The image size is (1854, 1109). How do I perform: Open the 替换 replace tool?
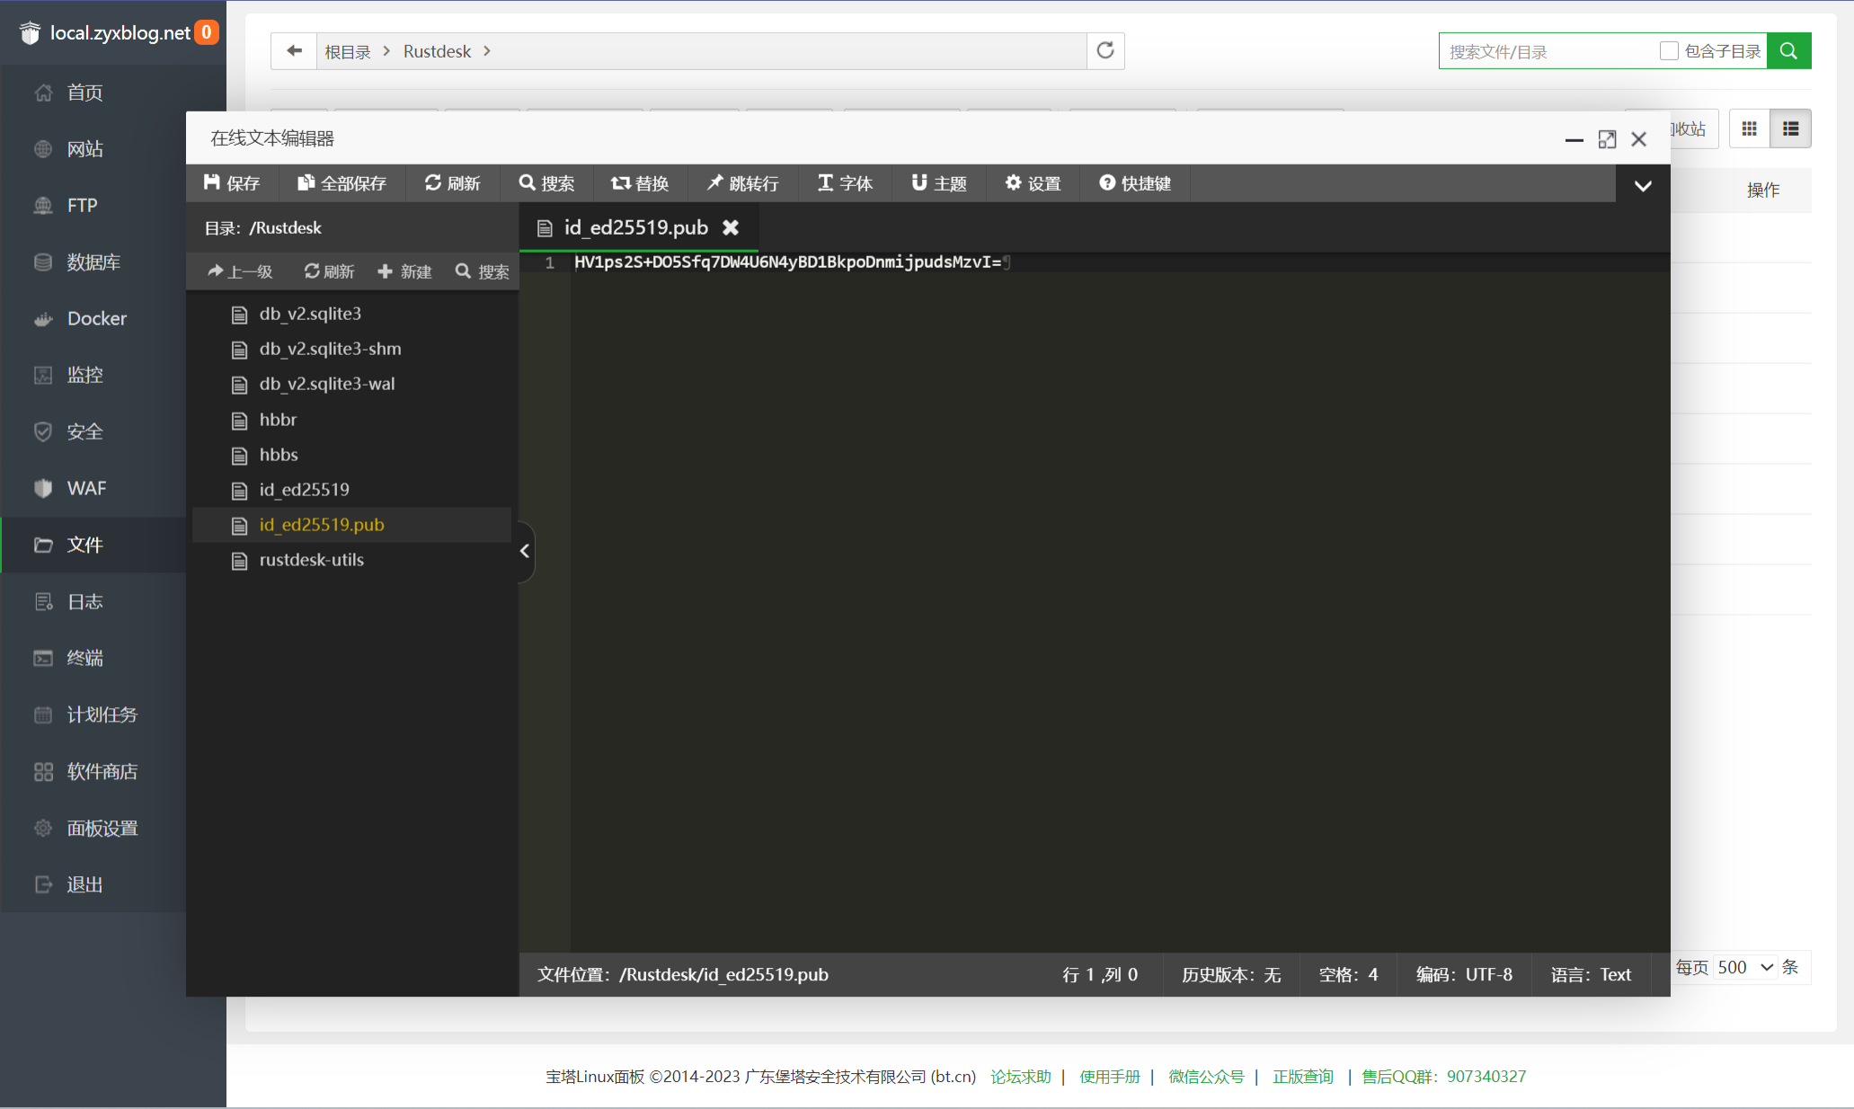click(x=640, y=183)
